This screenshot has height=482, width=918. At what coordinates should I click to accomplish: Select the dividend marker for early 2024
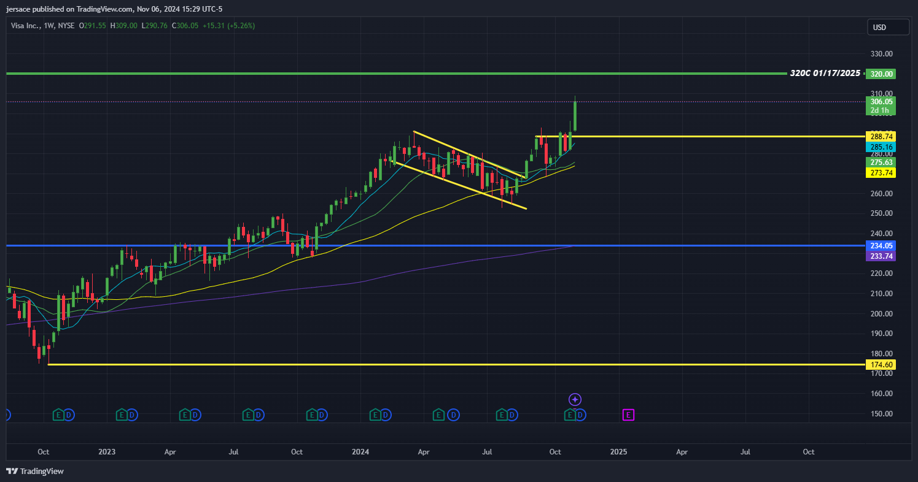tap(386, 415)
